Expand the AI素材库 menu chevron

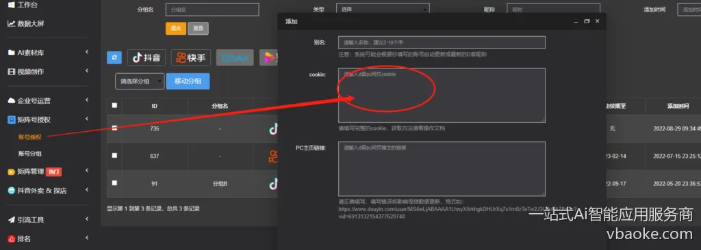87,53
